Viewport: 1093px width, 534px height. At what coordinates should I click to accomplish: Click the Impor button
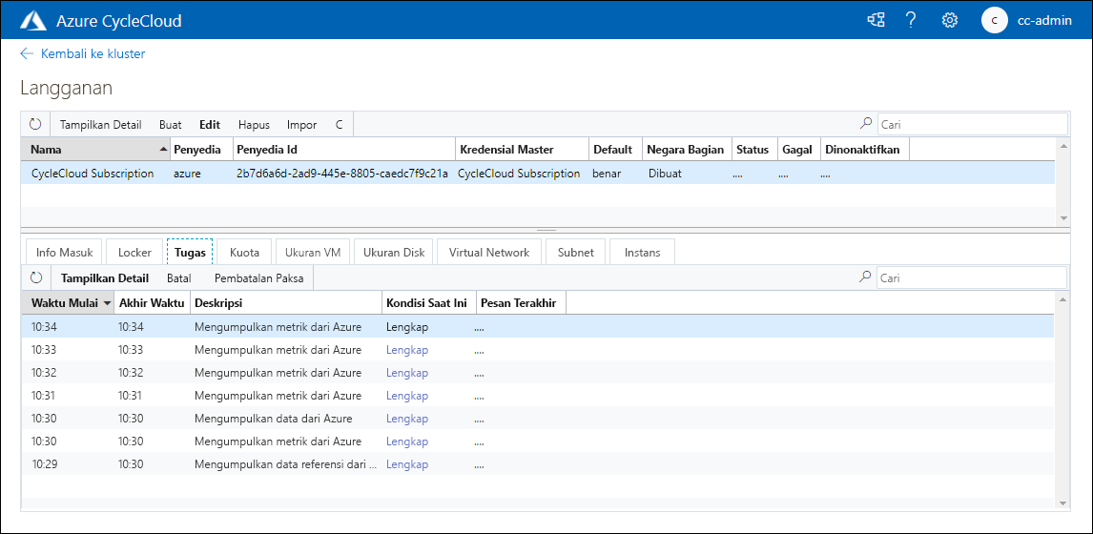coord(301,125)
